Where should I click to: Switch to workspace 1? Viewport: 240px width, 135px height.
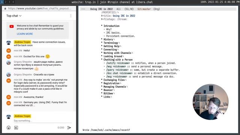coord(2,2)
